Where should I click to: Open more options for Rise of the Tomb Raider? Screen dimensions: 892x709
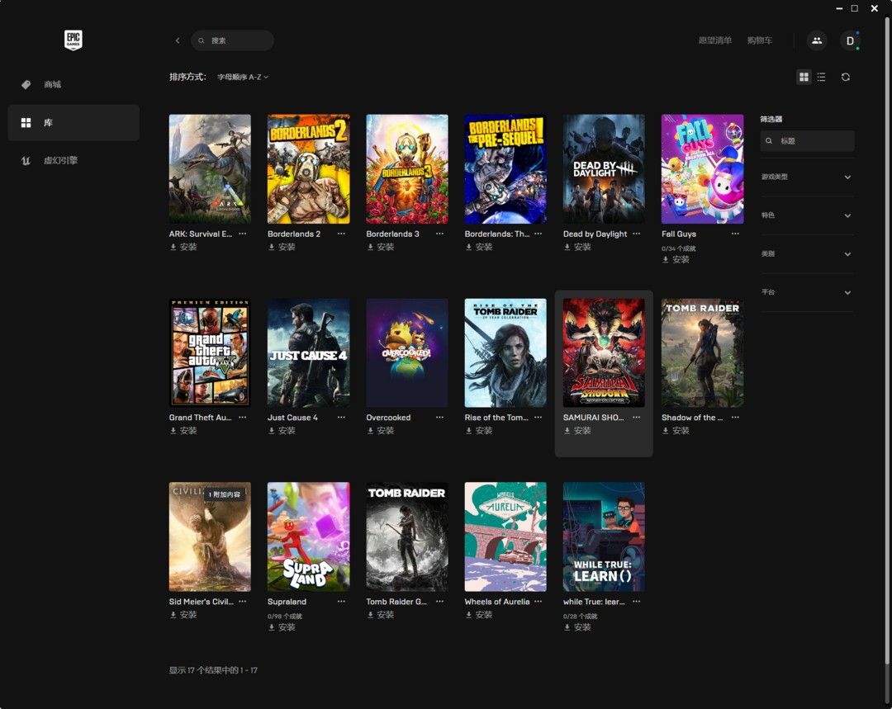click(539, 418)
